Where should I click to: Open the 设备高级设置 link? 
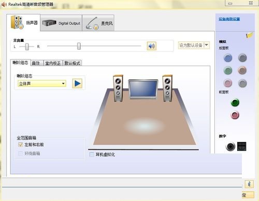(229, 19)
